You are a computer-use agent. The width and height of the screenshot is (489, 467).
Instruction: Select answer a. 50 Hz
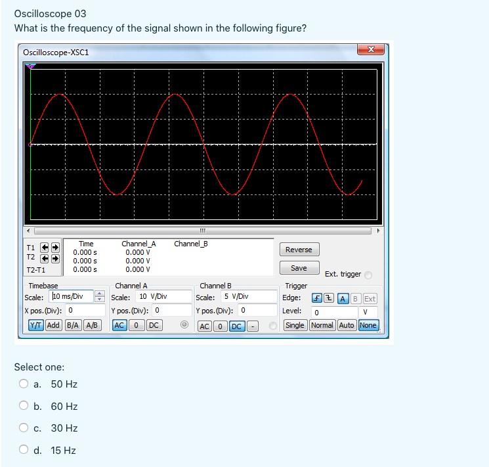24,384
